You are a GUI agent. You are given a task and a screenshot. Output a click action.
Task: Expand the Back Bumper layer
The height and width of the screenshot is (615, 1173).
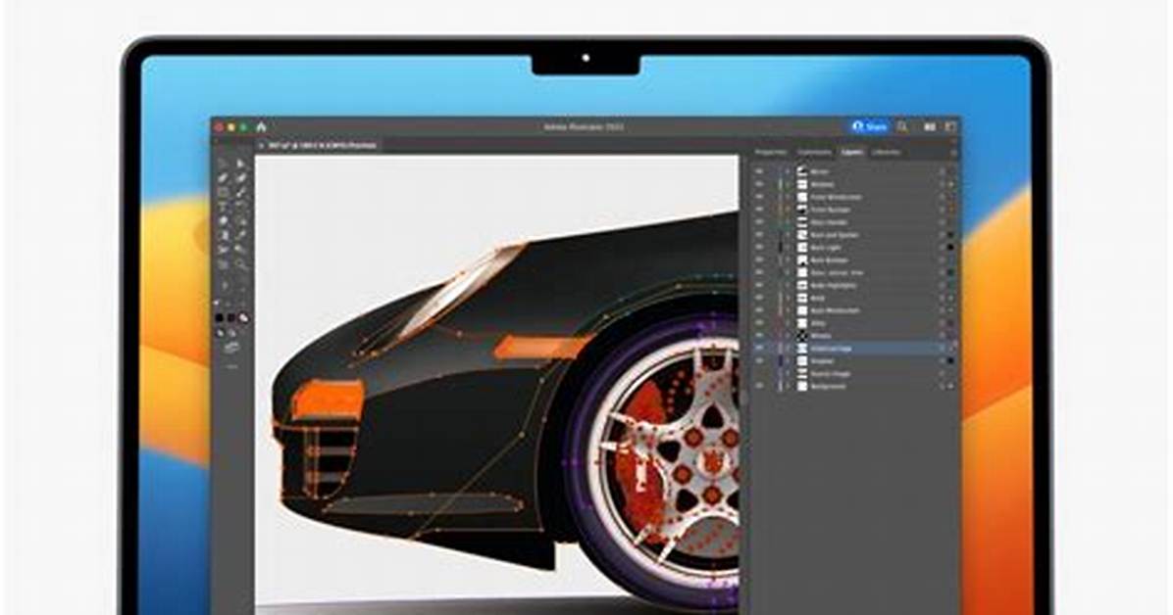(787, 260)
